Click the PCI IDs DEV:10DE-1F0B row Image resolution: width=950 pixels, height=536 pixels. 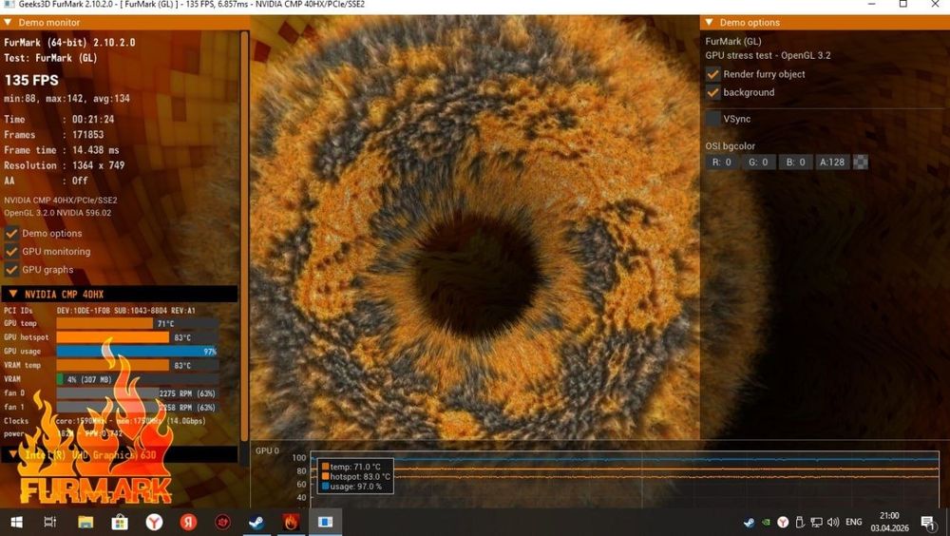pyautogui.click(x=100, y=311)
